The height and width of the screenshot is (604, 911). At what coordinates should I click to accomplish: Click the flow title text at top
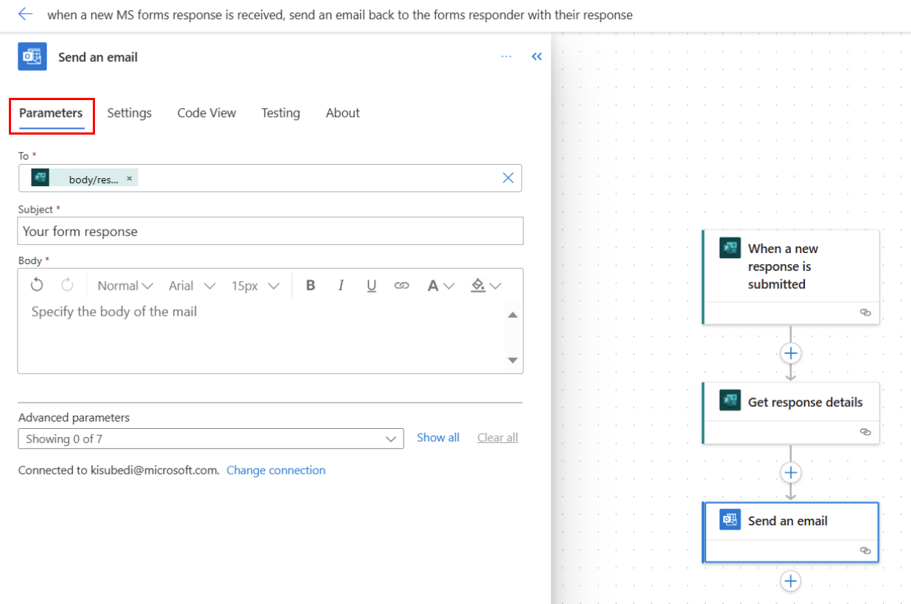coord(340,15)
